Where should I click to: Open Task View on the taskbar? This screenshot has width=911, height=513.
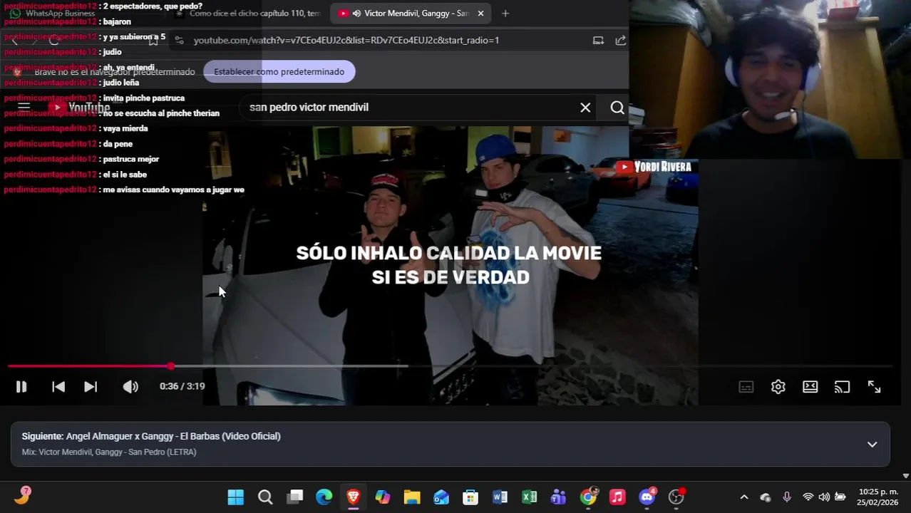[x=295, y=497]
